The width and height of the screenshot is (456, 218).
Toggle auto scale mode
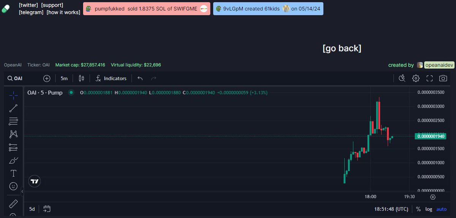pyautogui.click(x=441, y=209)
